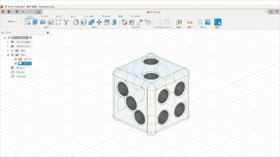
Task: Collapse the ボディ folder
Action: pyautogui.click(x=8, y=55)
